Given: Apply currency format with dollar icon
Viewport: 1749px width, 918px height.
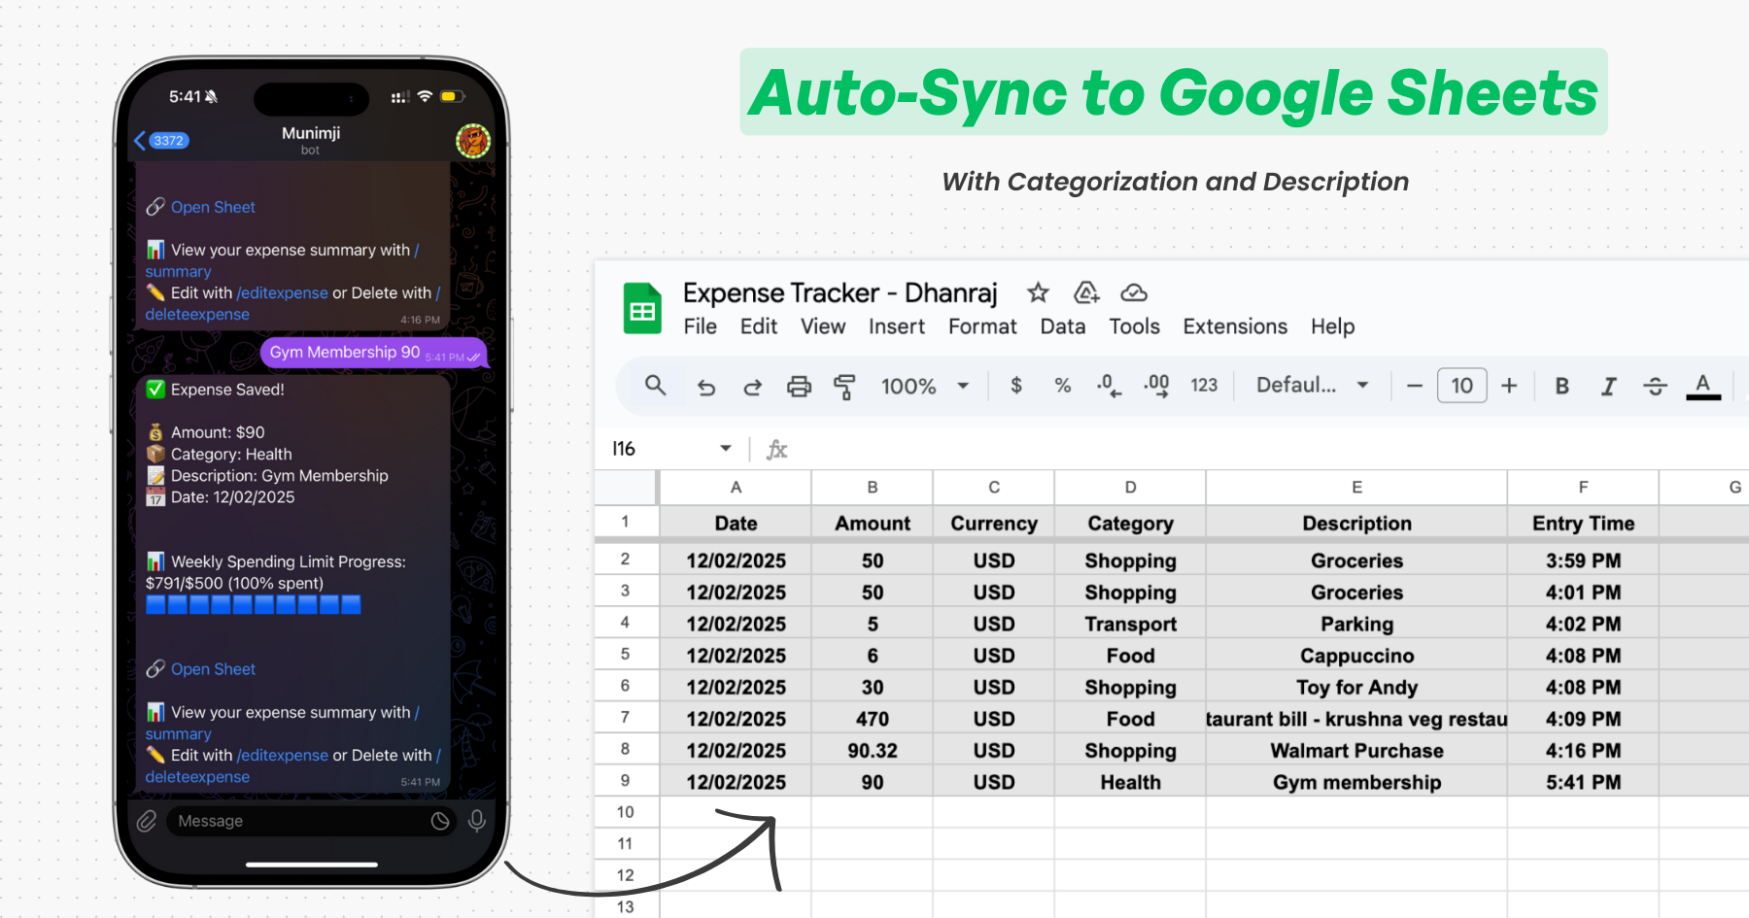Looking at the screenshot, I should point(1016,386).
